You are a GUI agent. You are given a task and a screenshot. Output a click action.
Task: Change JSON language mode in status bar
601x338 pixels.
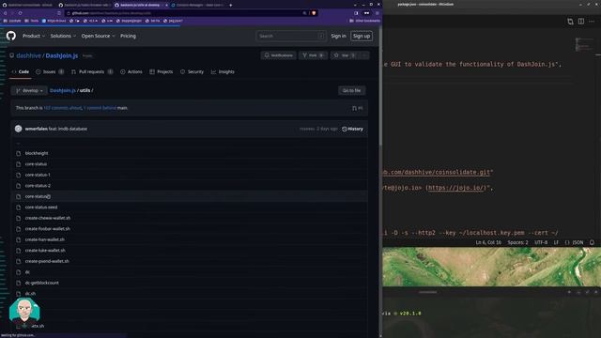pos(574,242)
